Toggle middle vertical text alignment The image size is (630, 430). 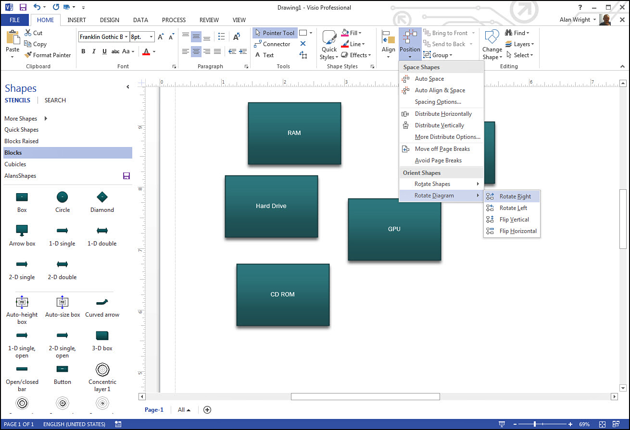tap(196, 37)
